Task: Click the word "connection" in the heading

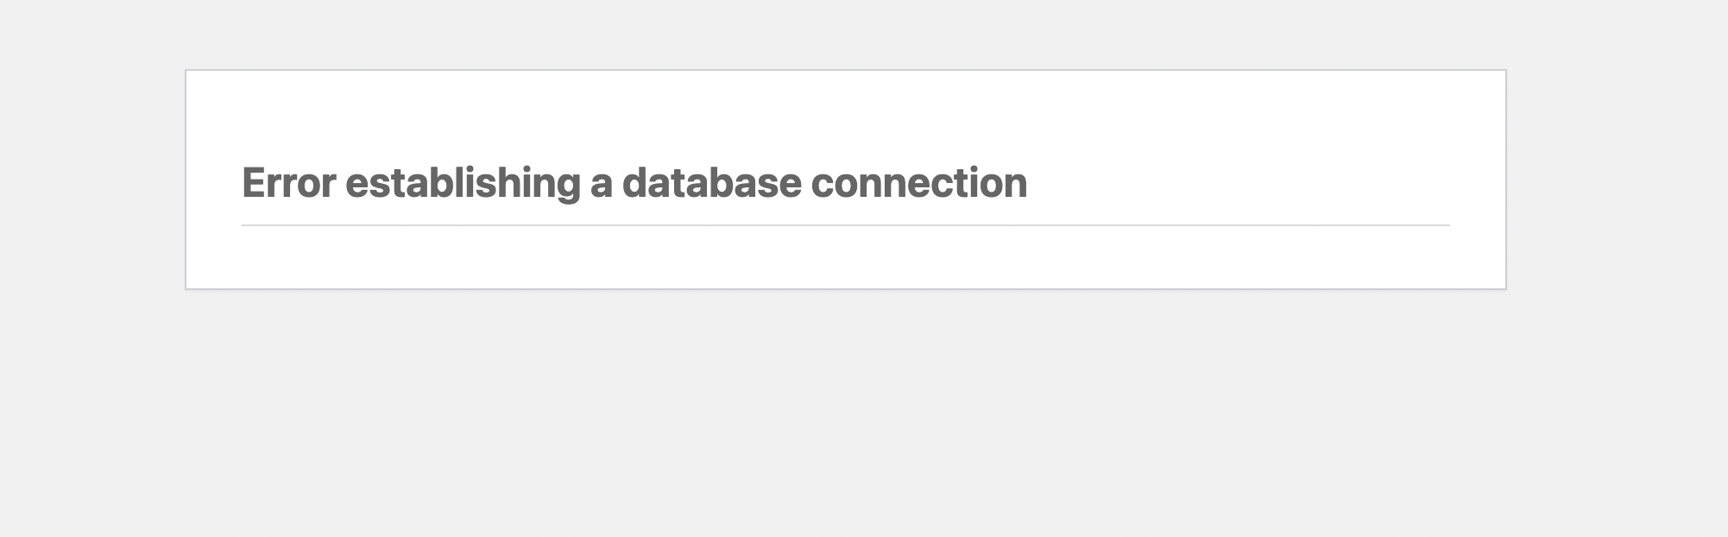Action: pyautogui.click(x=919, y=183)
